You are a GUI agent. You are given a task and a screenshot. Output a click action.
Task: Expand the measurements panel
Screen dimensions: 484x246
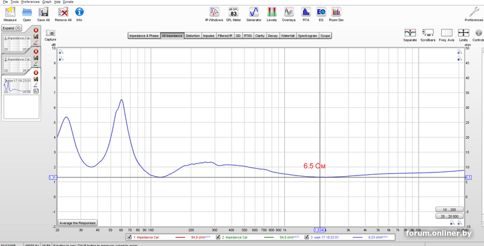[8, 28]
